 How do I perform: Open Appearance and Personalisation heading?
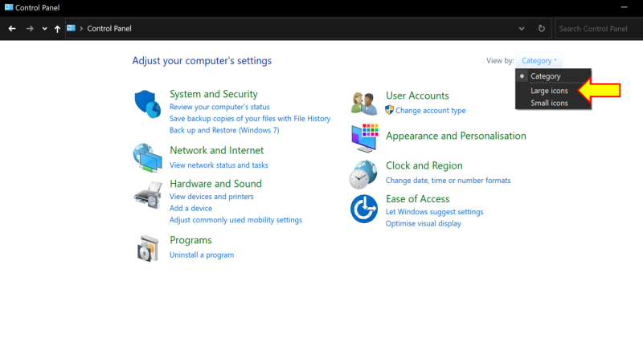point(456,136)
